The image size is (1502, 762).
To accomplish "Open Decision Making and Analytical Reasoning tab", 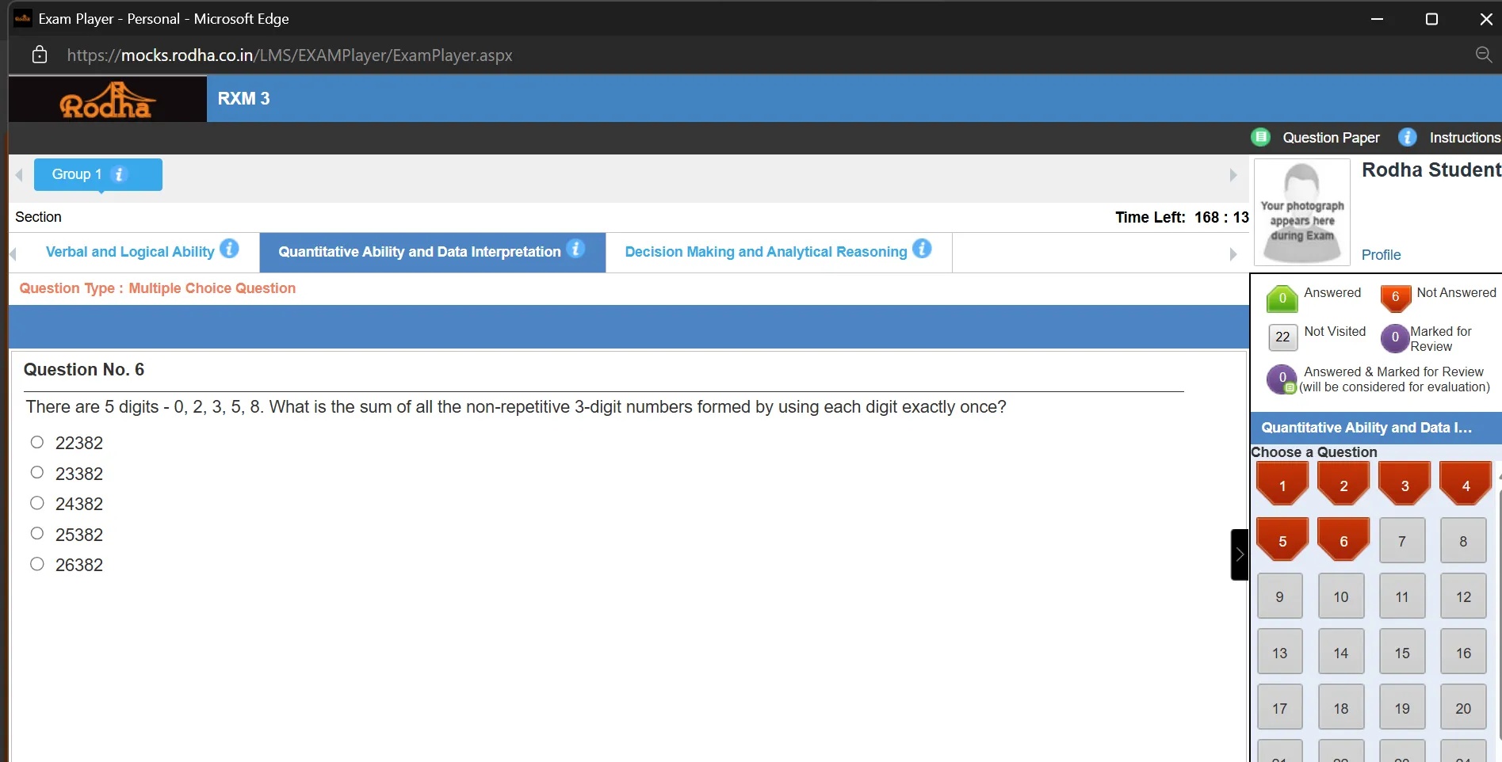I will (766, 252).
